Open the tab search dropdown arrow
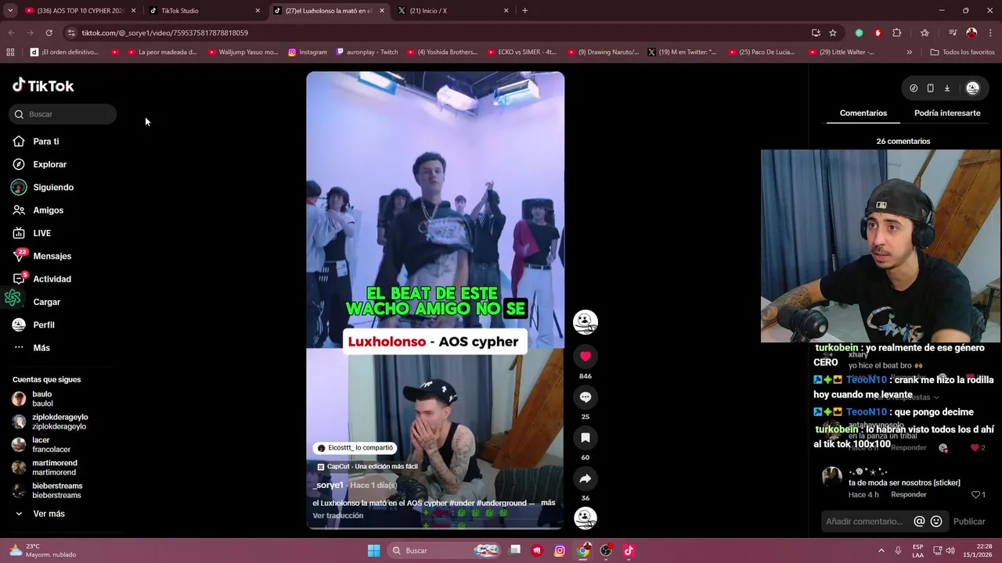1002x563 pixels. 10,11
